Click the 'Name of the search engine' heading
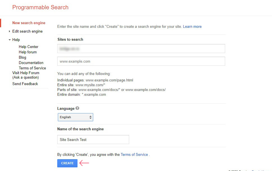This screenshot has height=171, width=272. (x=81, y=129)
